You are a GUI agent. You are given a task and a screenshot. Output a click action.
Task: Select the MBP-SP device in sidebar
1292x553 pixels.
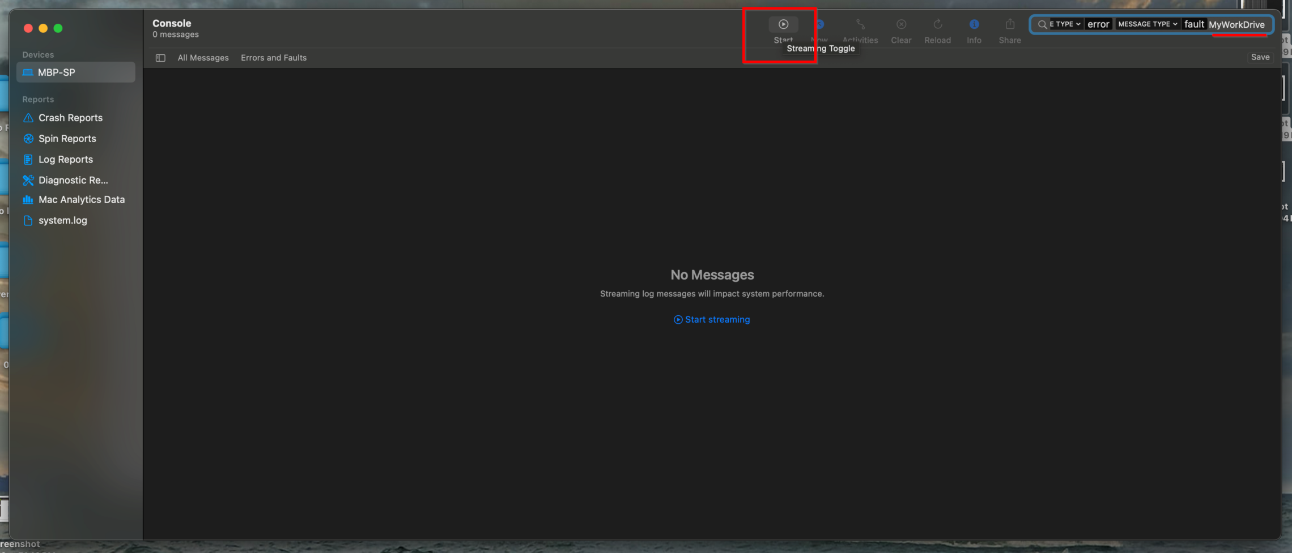[57, 72]
